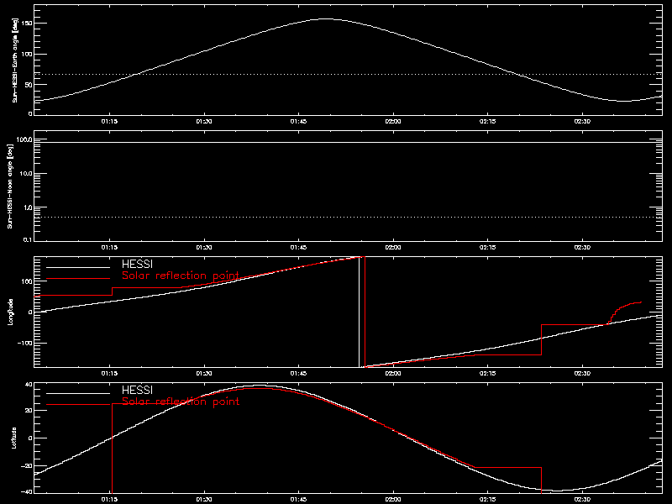Choose 02:30 time label under Longitude plot

[582, 374]
